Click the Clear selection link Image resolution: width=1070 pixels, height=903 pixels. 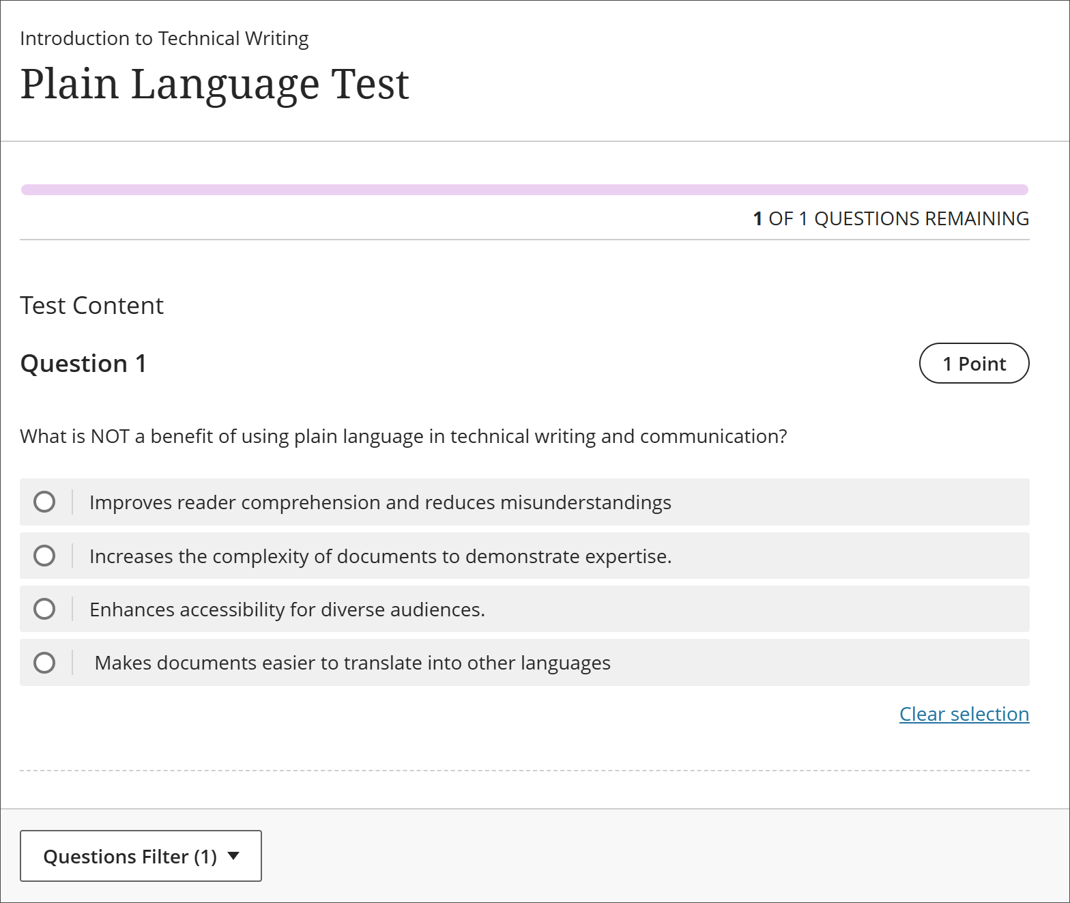point(964,714)
